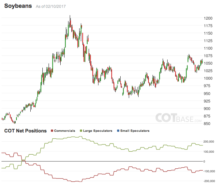This screenshot has height=184, width=223.
Task: Click the blue Small Speculators legend color marker
Action: (x=118, y=130)
